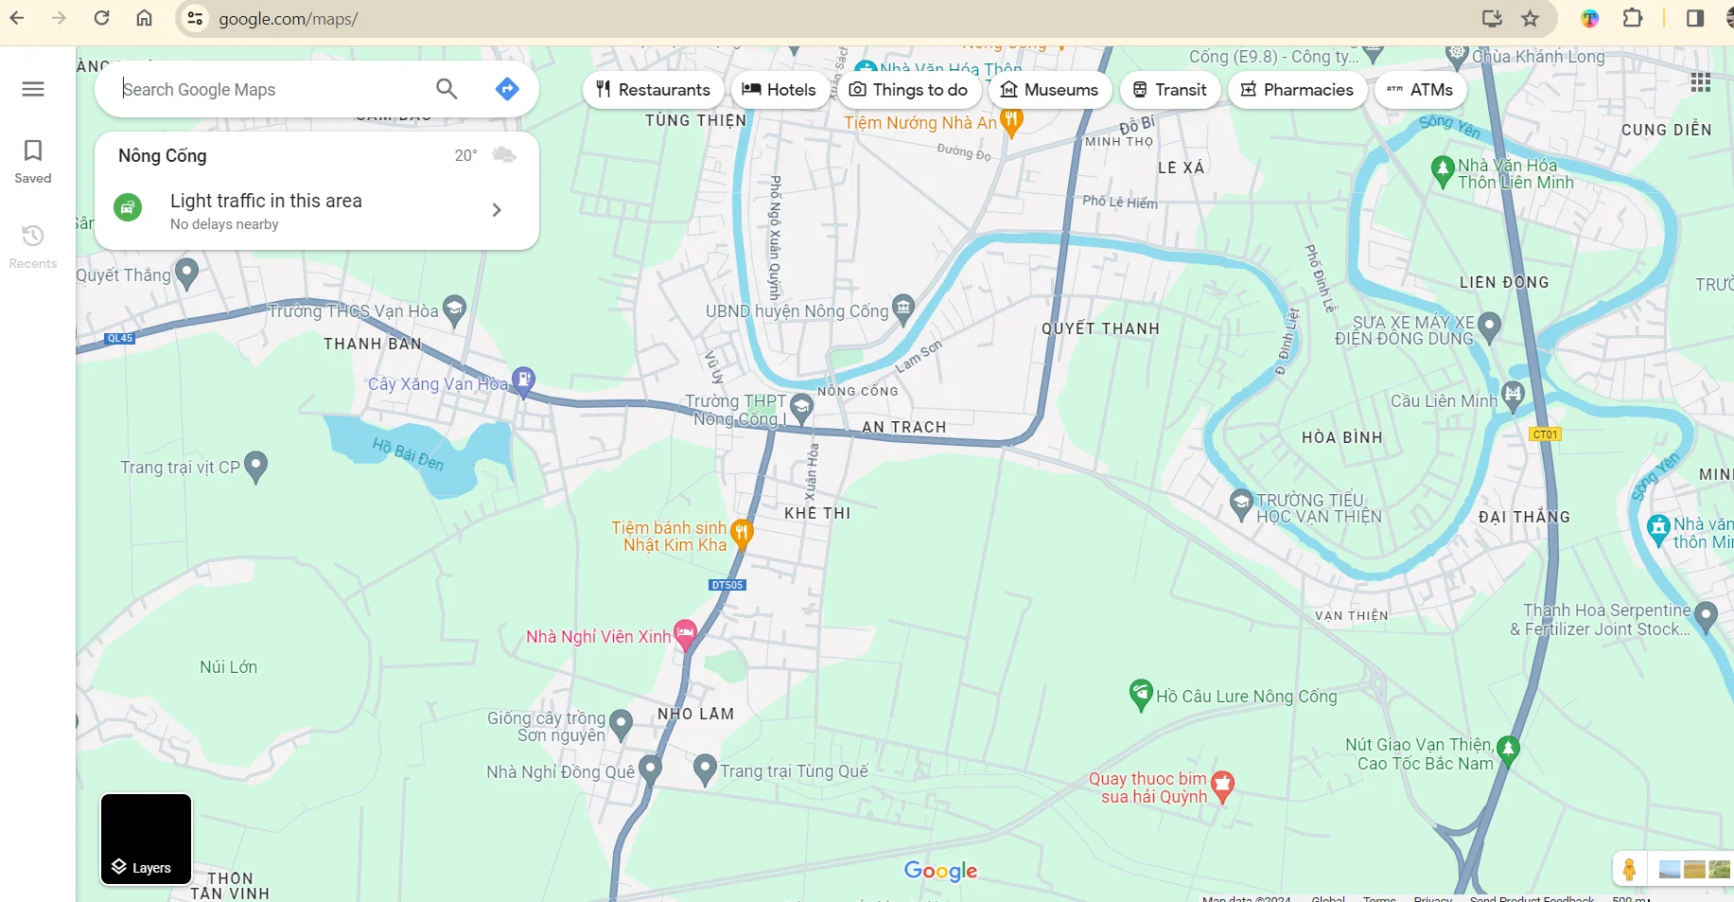The height and width of the screenshot is (902, 1734).
Task: Select Cầu Liên Minh bridge pin
Action: click(1513, 398)
